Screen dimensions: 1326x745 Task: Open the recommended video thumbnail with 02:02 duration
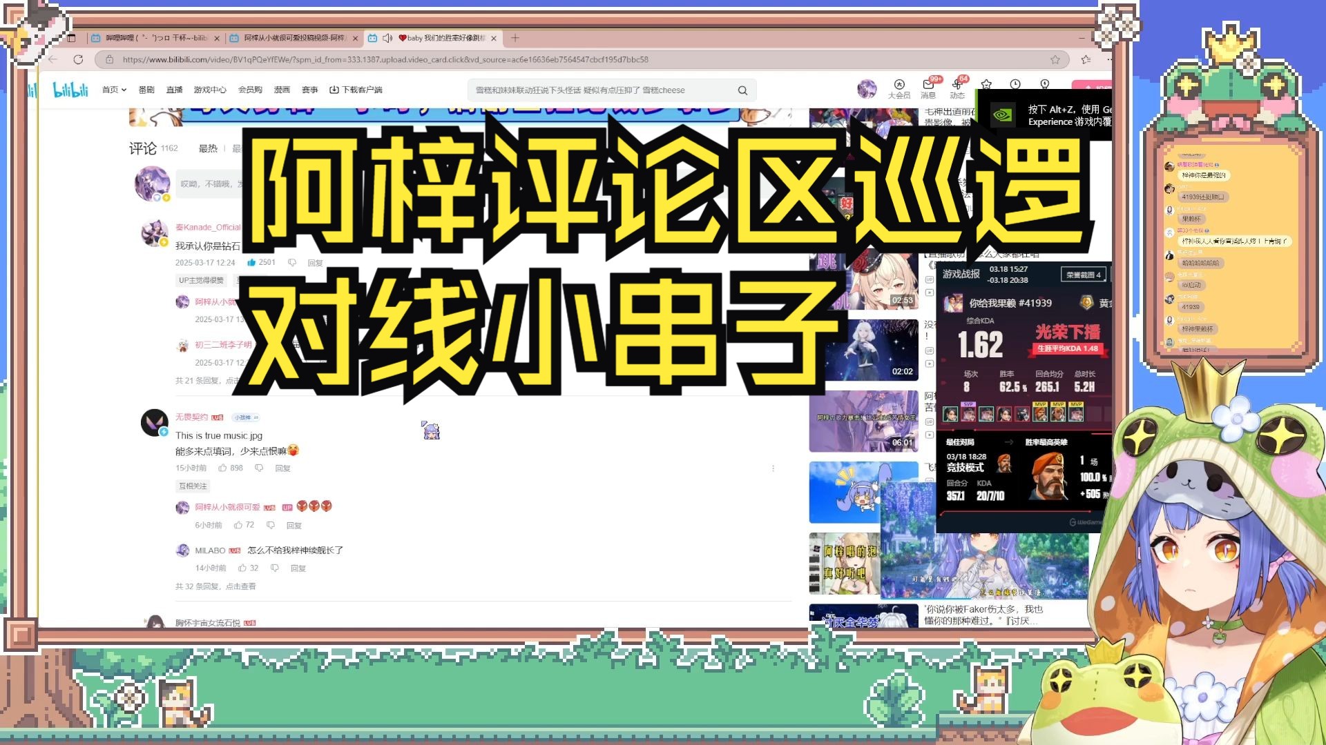click(x=863, y=350)
